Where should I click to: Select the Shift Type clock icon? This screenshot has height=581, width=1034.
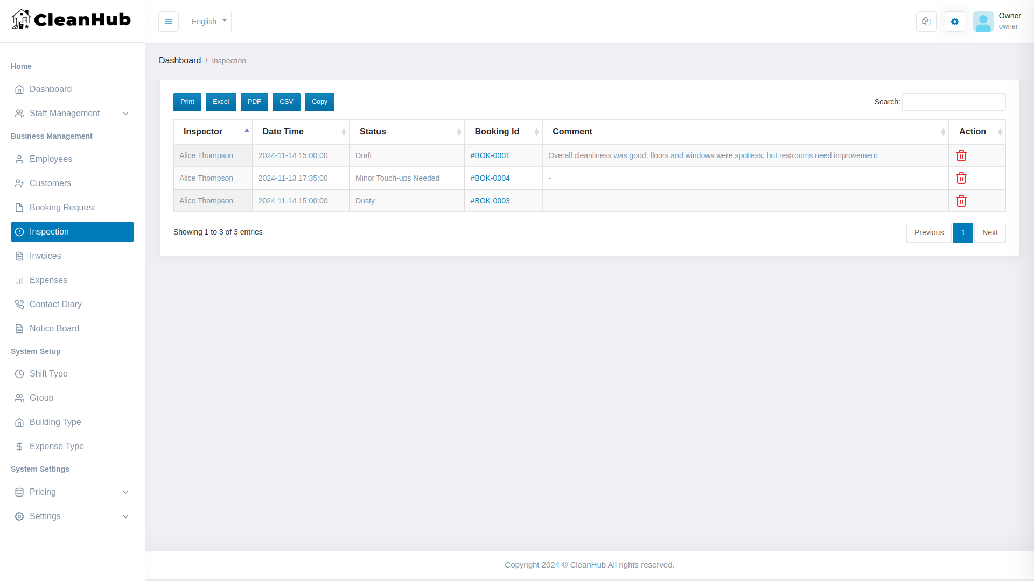[19, 373]
